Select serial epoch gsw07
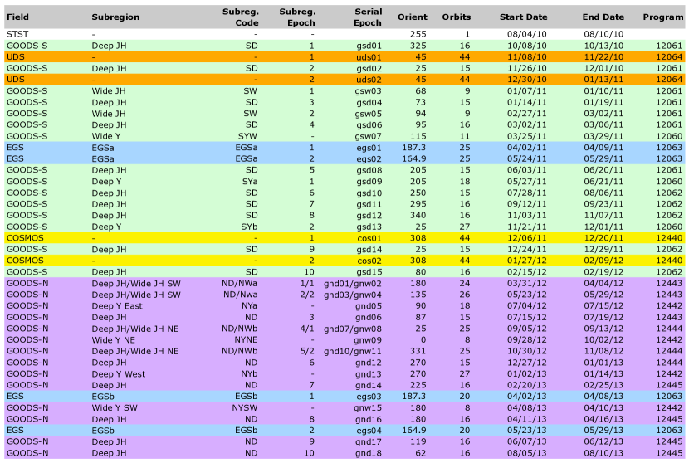 369,136
